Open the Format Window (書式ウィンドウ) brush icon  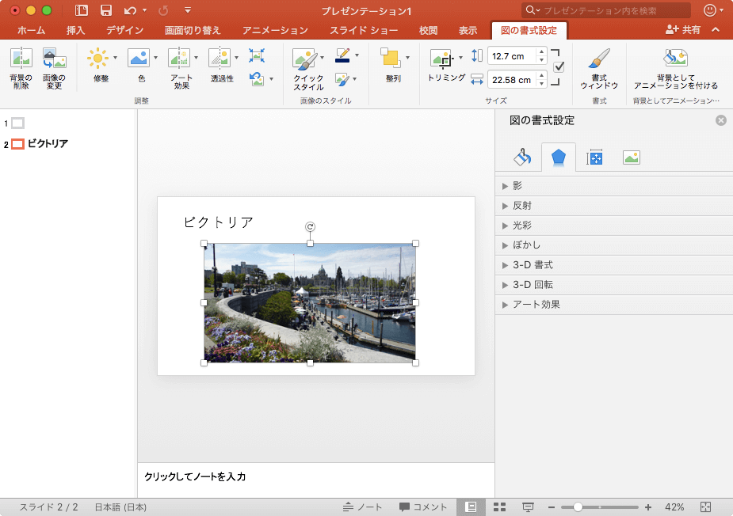point(599,60)
